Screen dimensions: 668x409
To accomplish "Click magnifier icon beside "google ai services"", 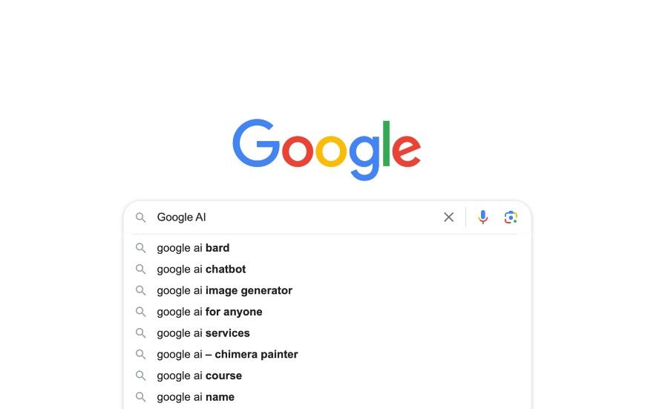I will (x=140, y=333).
